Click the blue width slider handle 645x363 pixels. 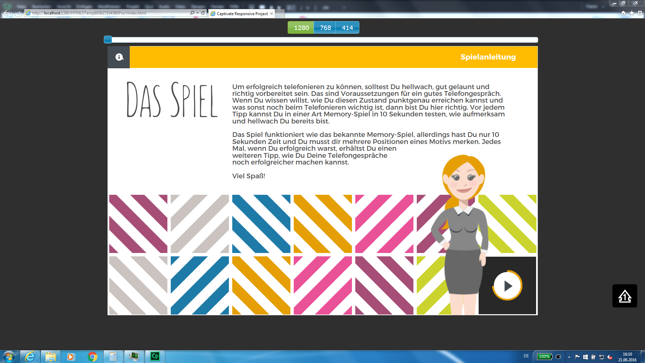pyautogui.click(x=108, y=40)
